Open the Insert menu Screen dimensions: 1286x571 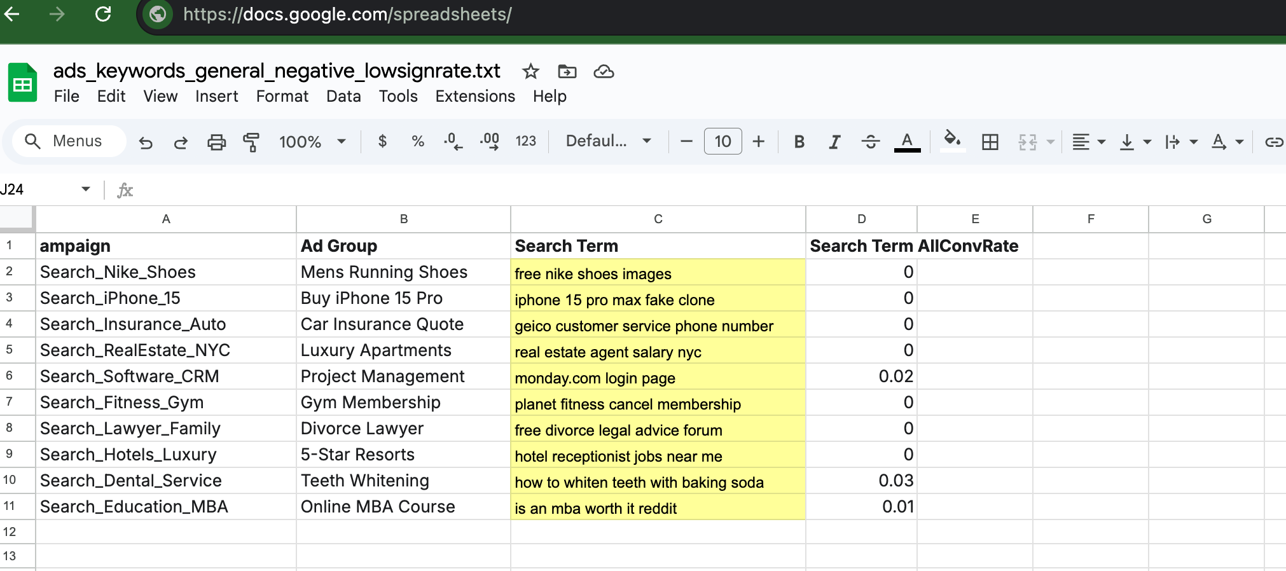(216, 96)
